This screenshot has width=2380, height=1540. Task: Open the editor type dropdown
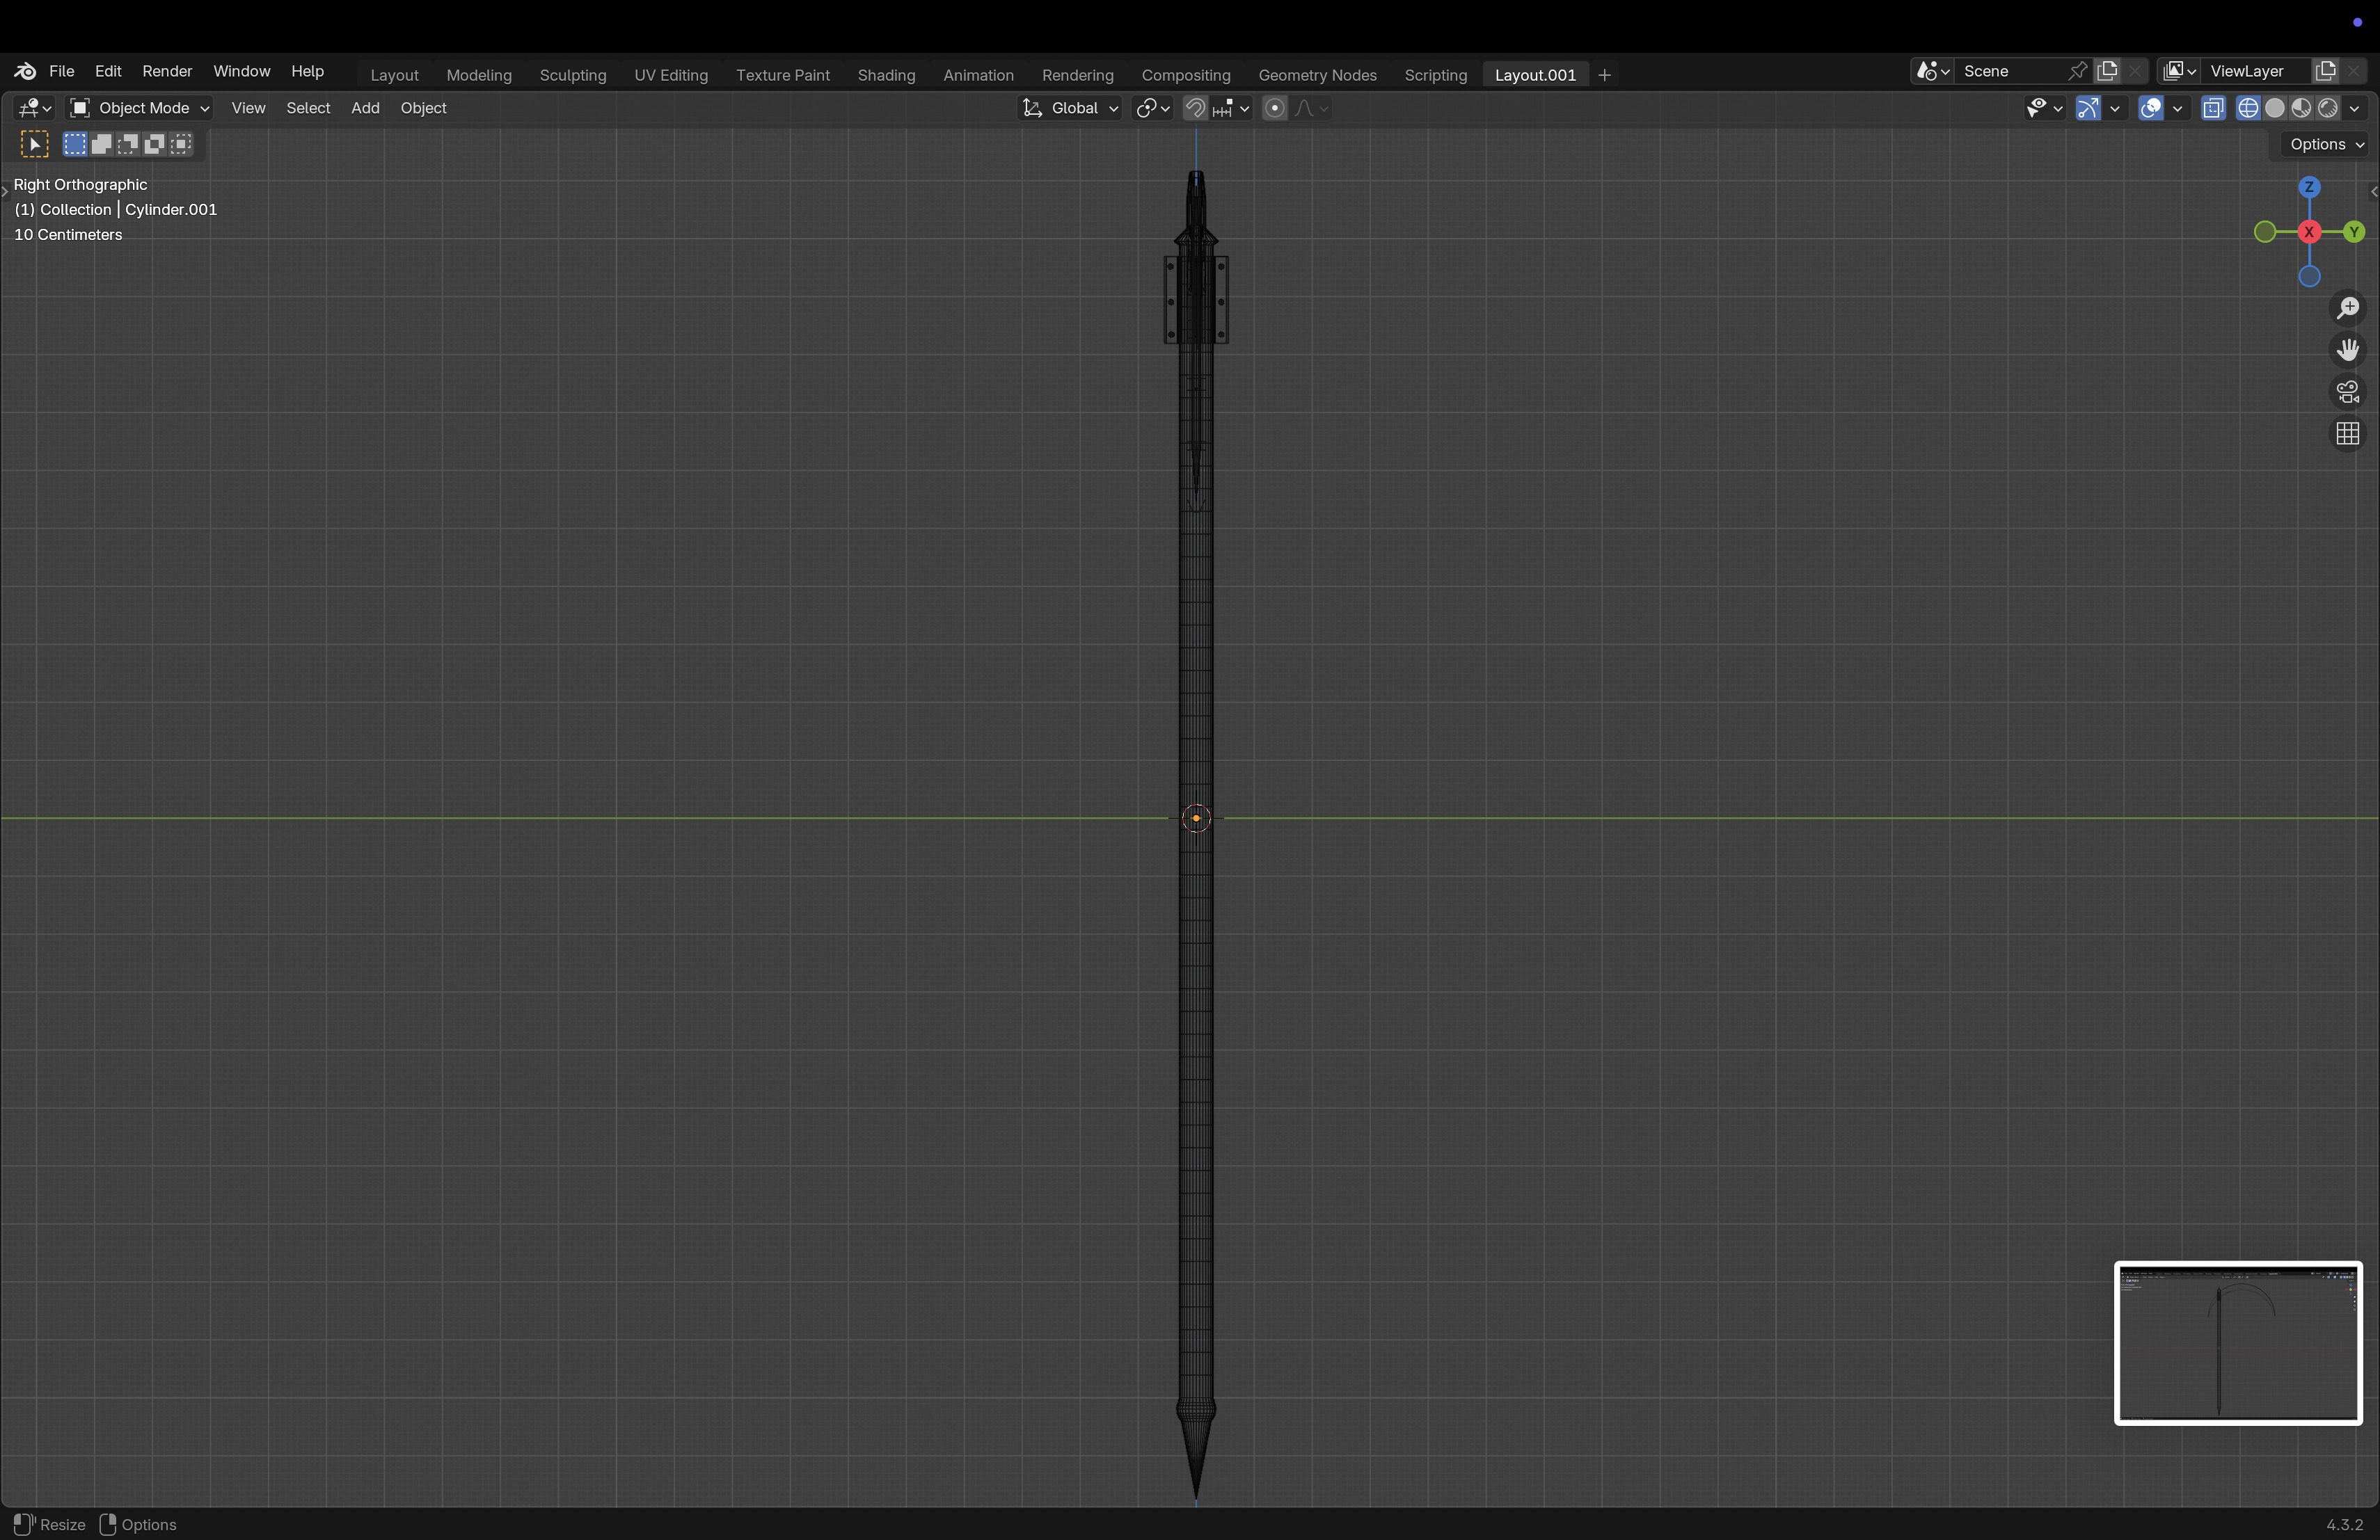click(x=35, y=108)
